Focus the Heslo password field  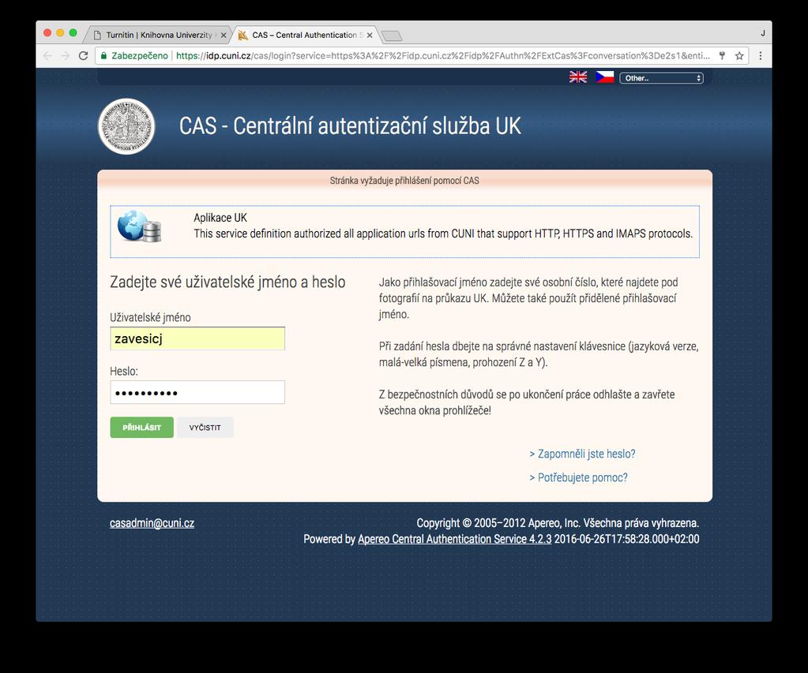pyautogui.click(x=197, y=392)
